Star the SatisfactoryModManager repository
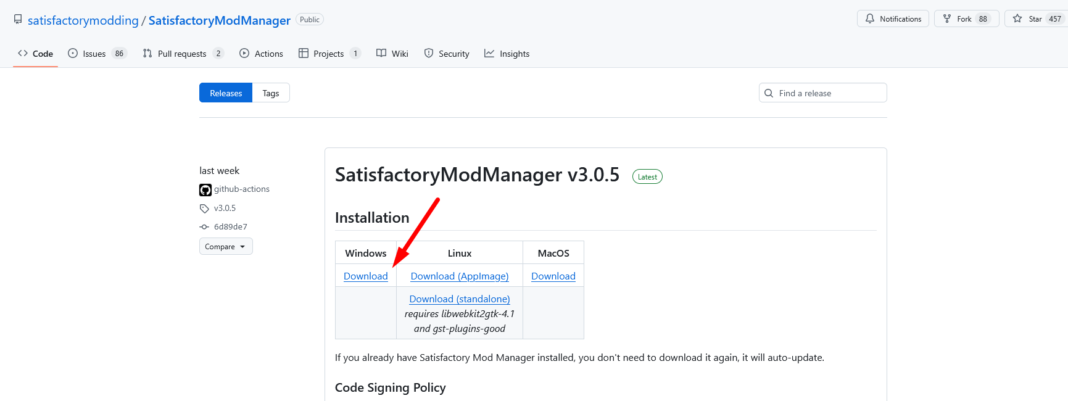The width and height of the screenshot is (1068, 401). click(x=1035, y=19)
